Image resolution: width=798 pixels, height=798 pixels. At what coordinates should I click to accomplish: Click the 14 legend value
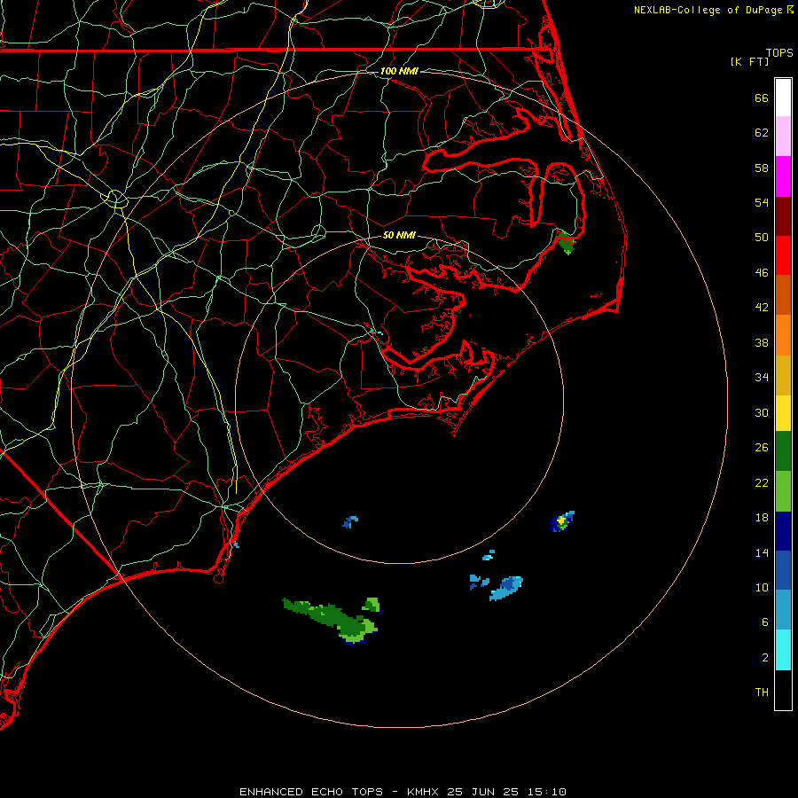pyautogui.click(x=762, y=552)
